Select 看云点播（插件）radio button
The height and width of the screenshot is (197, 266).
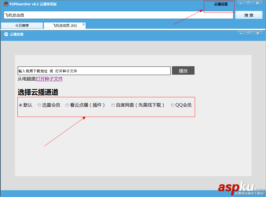coord(67,105)
